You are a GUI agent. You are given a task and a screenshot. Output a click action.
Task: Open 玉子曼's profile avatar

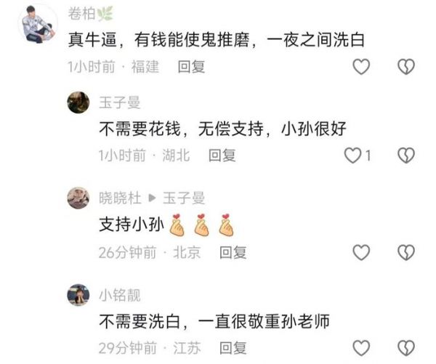pos(78,102)
